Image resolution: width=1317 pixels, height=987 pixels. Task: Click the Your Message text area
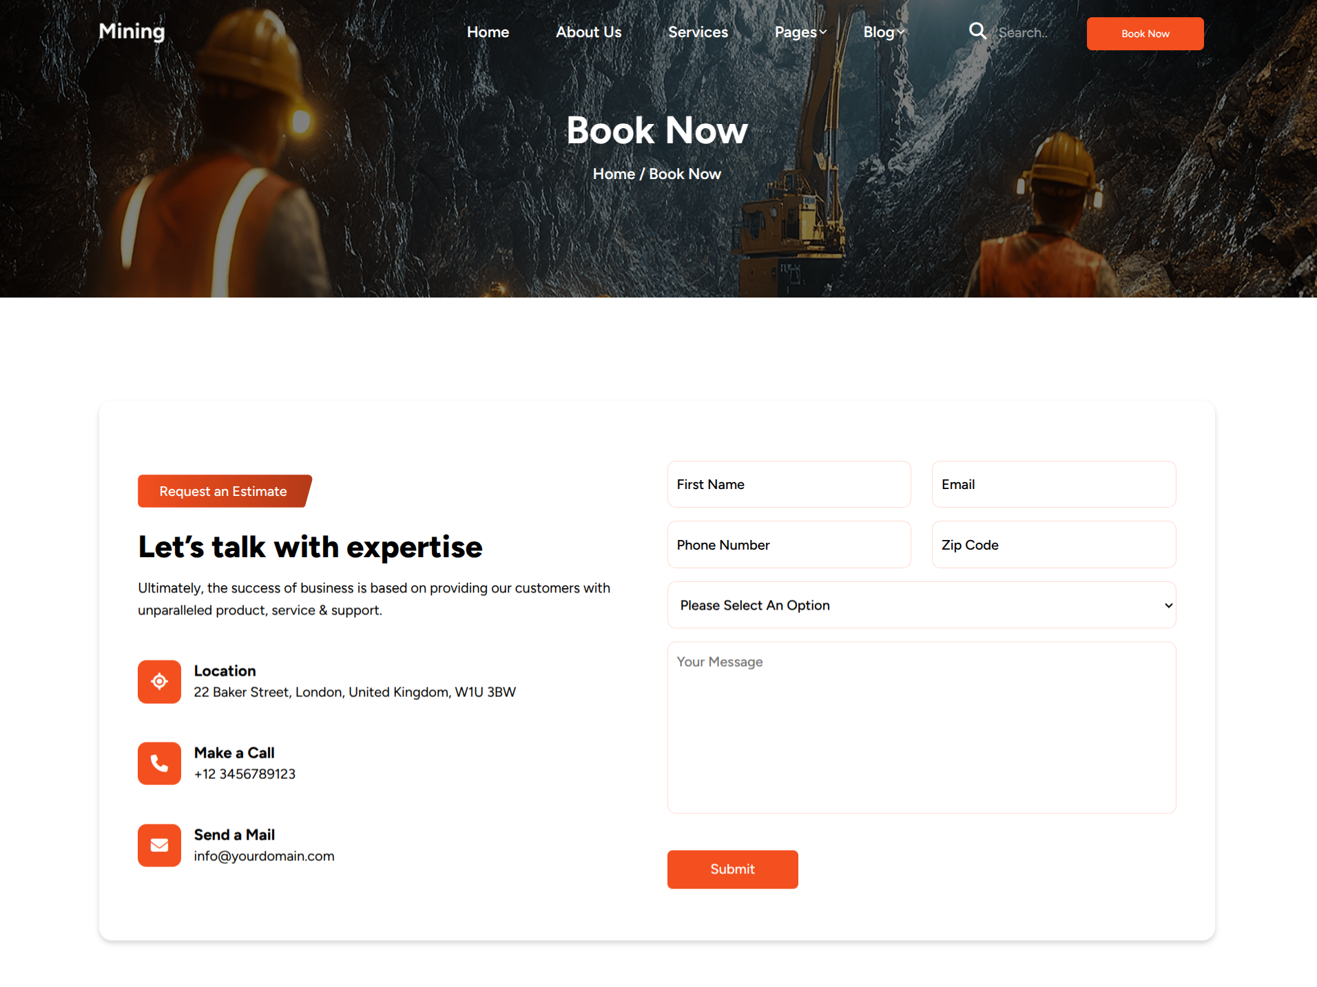[921, 727]
